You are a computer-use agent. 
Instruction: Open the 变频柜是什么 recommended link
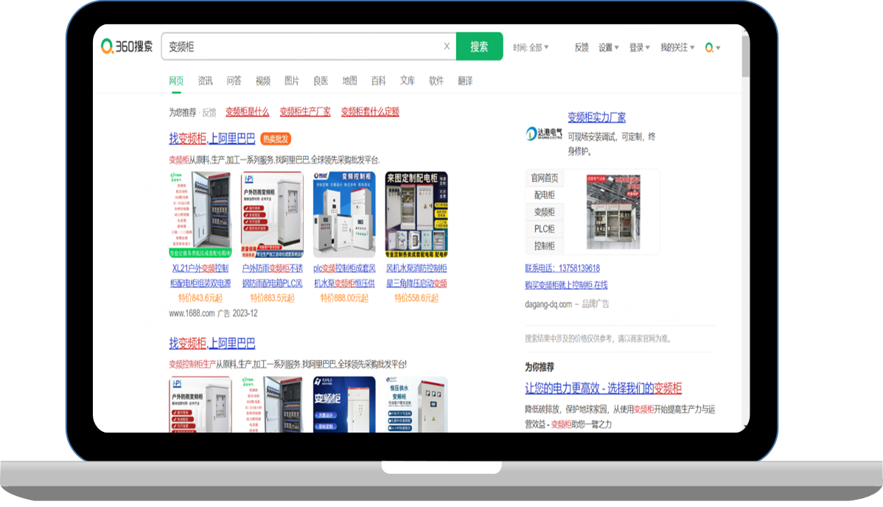click(x=246, y=111)
